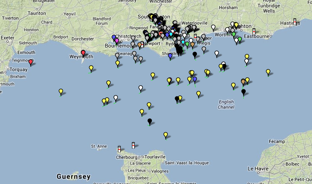Click the Dorchester label

point(82,39)
